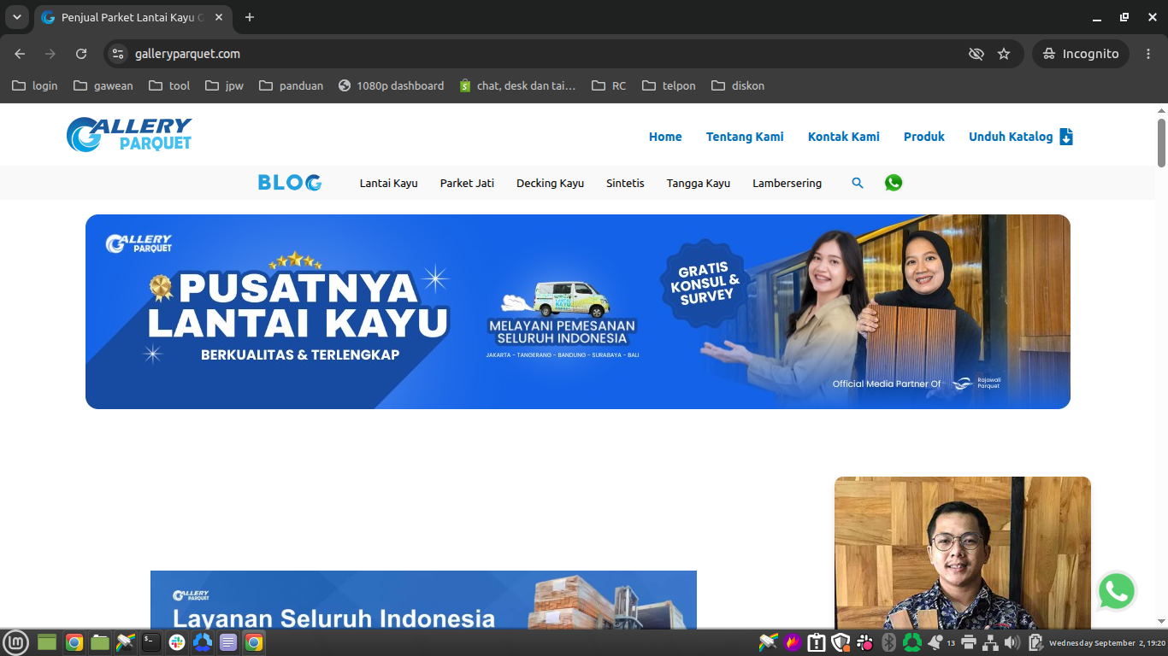Bookmark page with the star icon
Image resolution: width=1168 pixels, height=656 pixels.
pyautogui.click(x=1004, y=54)
